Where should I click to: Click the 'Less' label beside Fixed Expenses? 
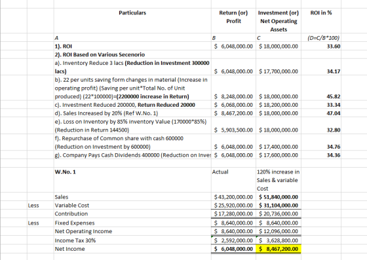click(x=33, y=223)
